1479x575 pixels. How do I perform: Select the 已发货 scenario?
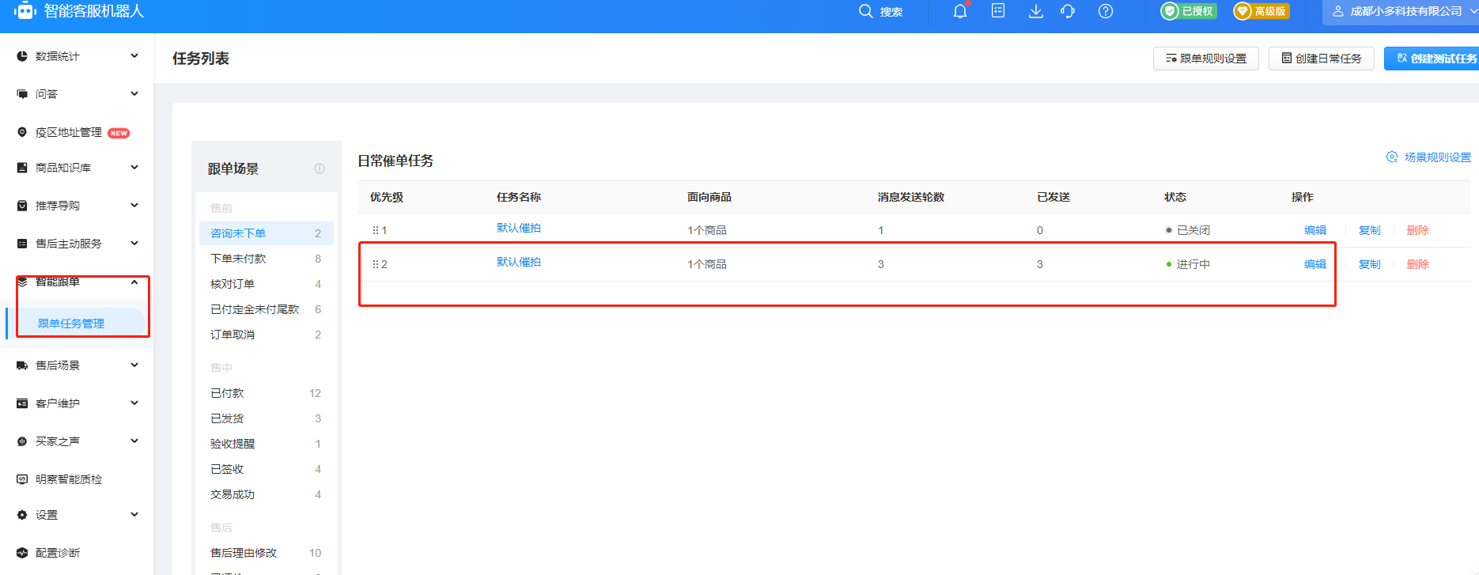266,418
